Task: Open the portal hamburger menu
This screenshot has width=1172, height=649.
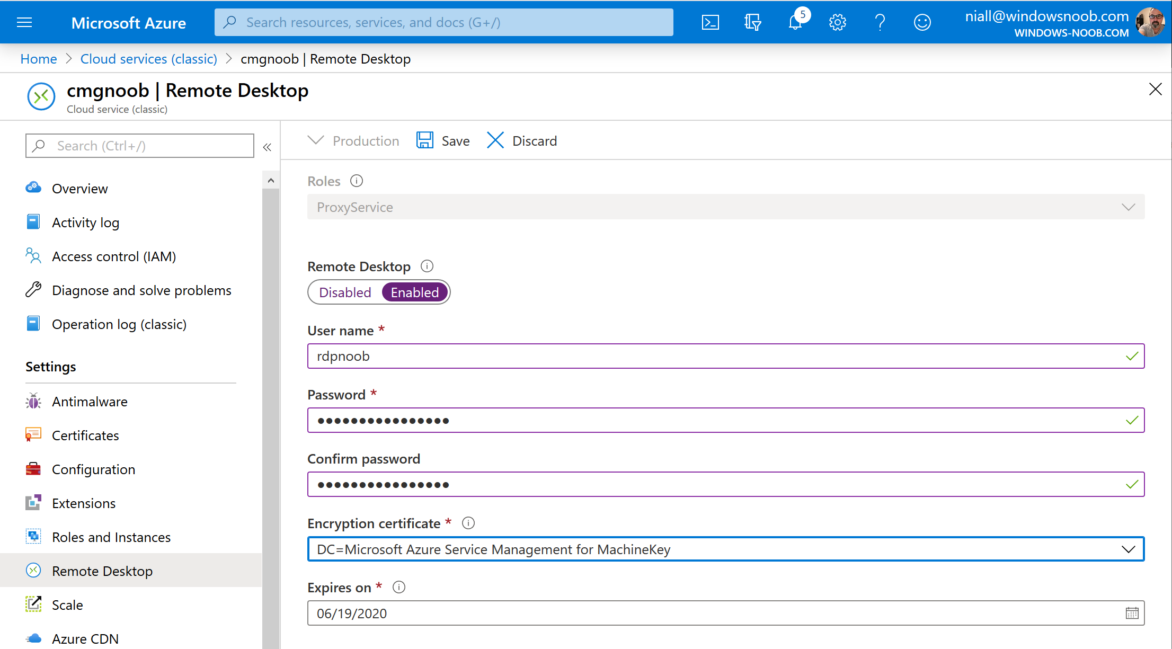Action: (24, 22)
